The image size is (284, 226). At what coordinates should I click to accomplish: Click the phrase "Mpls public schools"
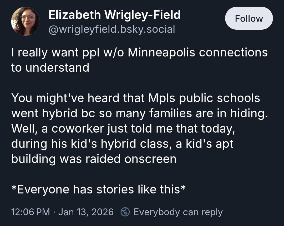[x=204, y=98]
